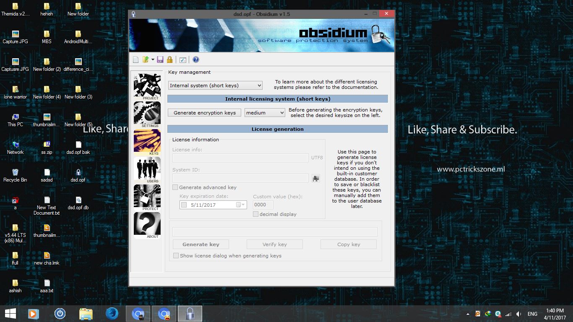The image size is (573, 322).
Task: Select the new cha.lmk file on desktop
Action: tap(47, 258)
